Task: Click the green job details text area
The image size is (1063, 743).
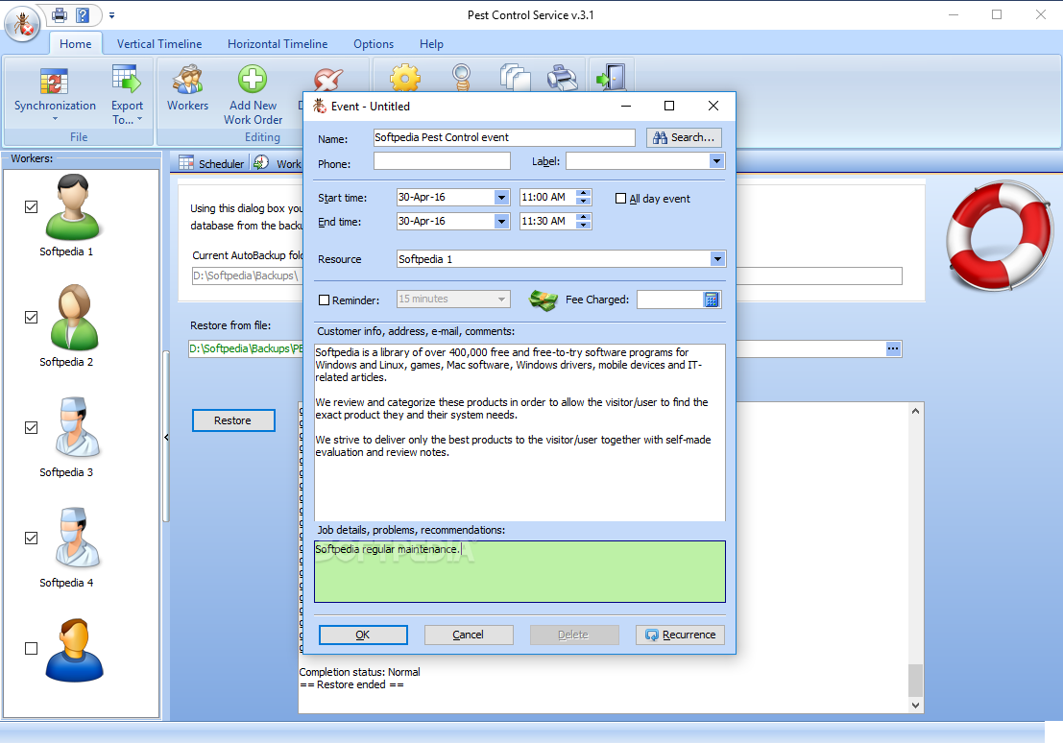Action: point(519,571)
